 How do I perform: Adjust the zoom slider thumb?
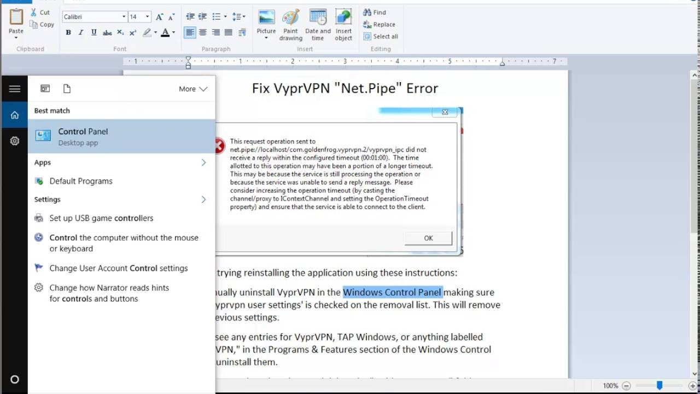(x=660, y=386)
